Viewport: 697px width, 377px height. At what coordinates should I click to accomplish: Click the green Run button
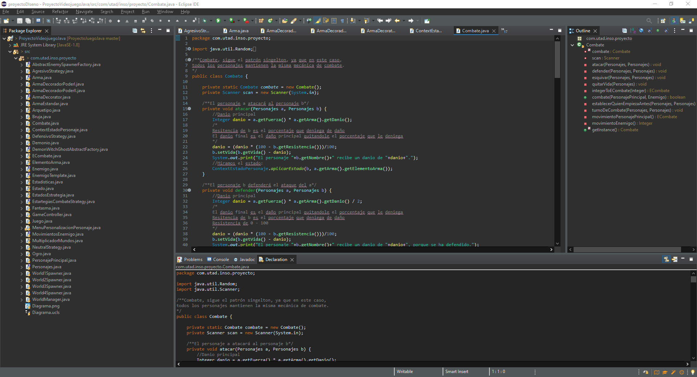[218, 21]
